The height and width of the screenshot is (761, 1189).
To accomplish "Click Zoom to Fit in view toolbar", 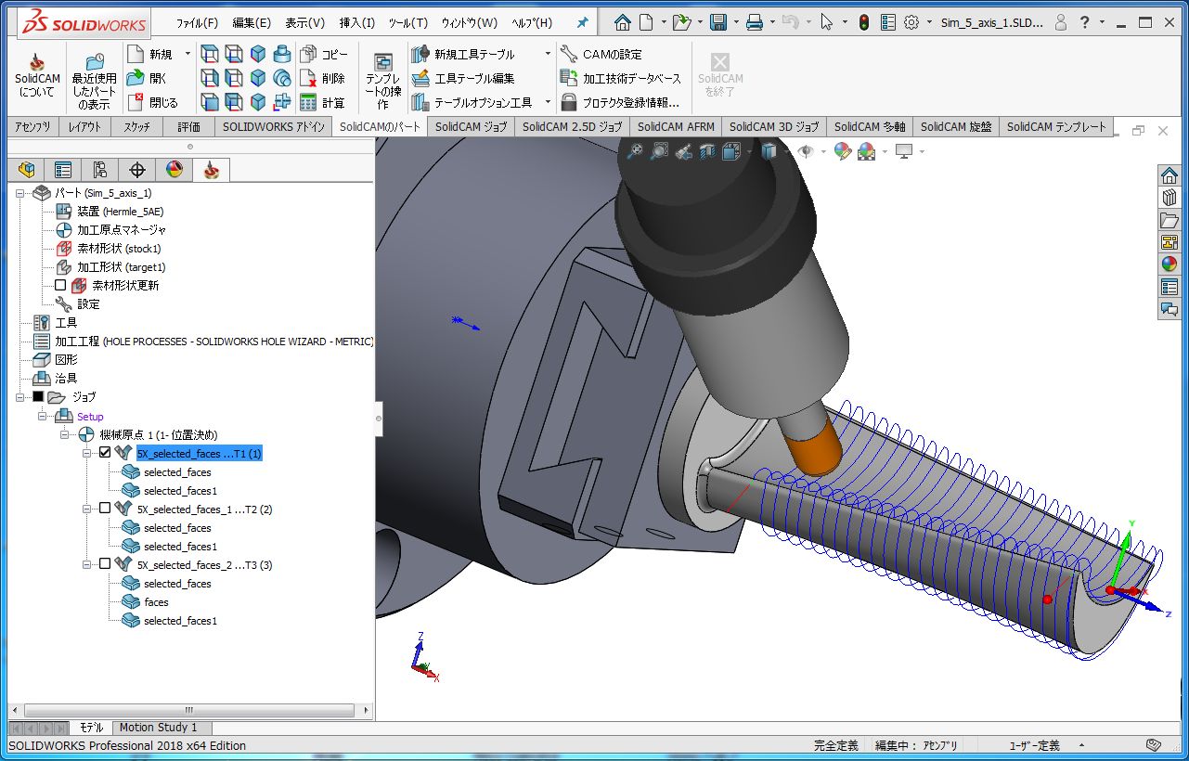I will 635,150.
